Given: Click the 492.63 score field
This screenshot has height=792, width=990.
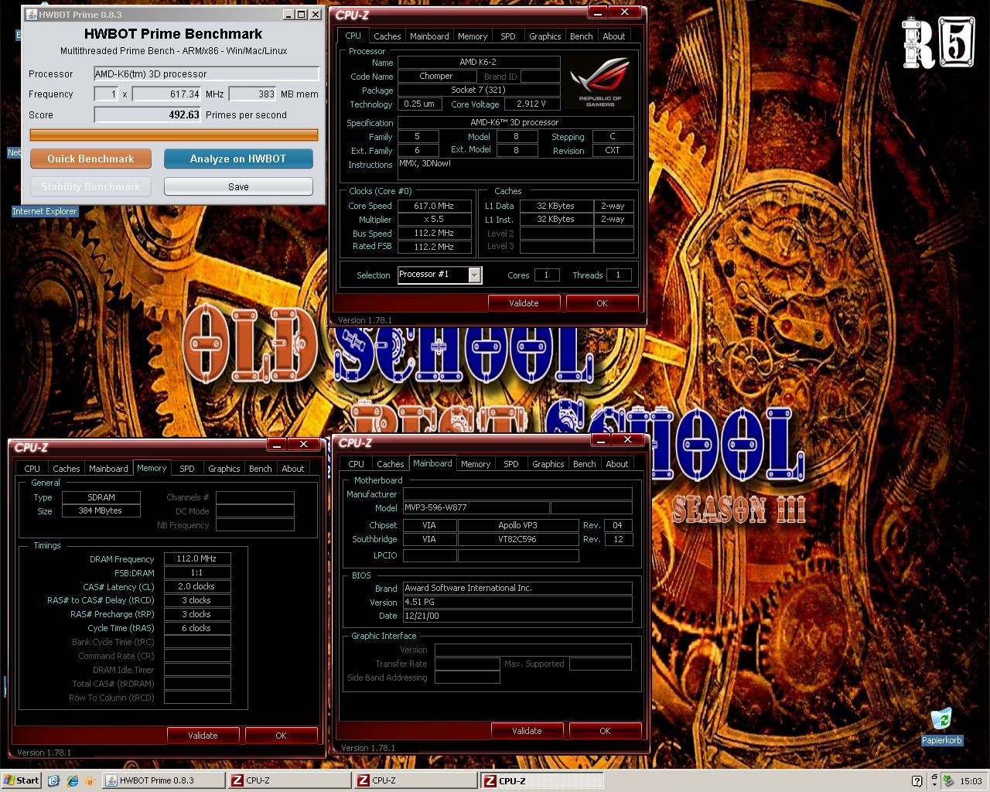Looking at the screenshot, I should [147, 114].
